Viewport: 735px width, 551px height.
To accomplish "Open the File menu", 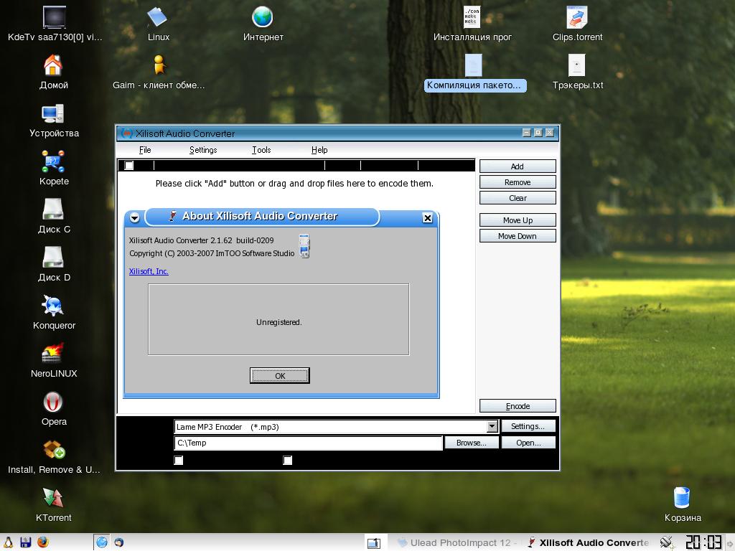I will [145, 150].
